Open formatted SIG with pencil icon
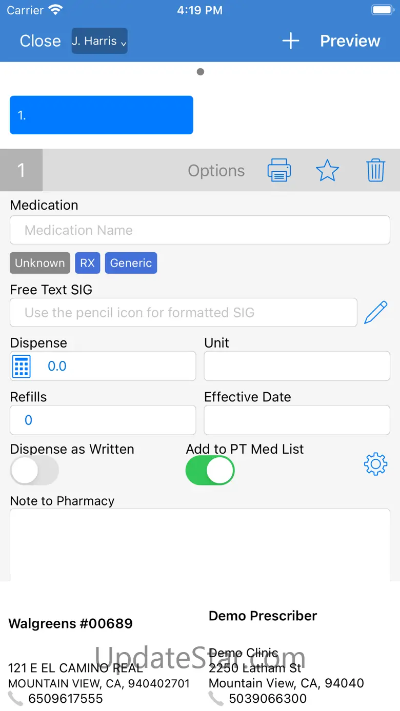This screenshot has height=711, width=400. tap(375, 313)
